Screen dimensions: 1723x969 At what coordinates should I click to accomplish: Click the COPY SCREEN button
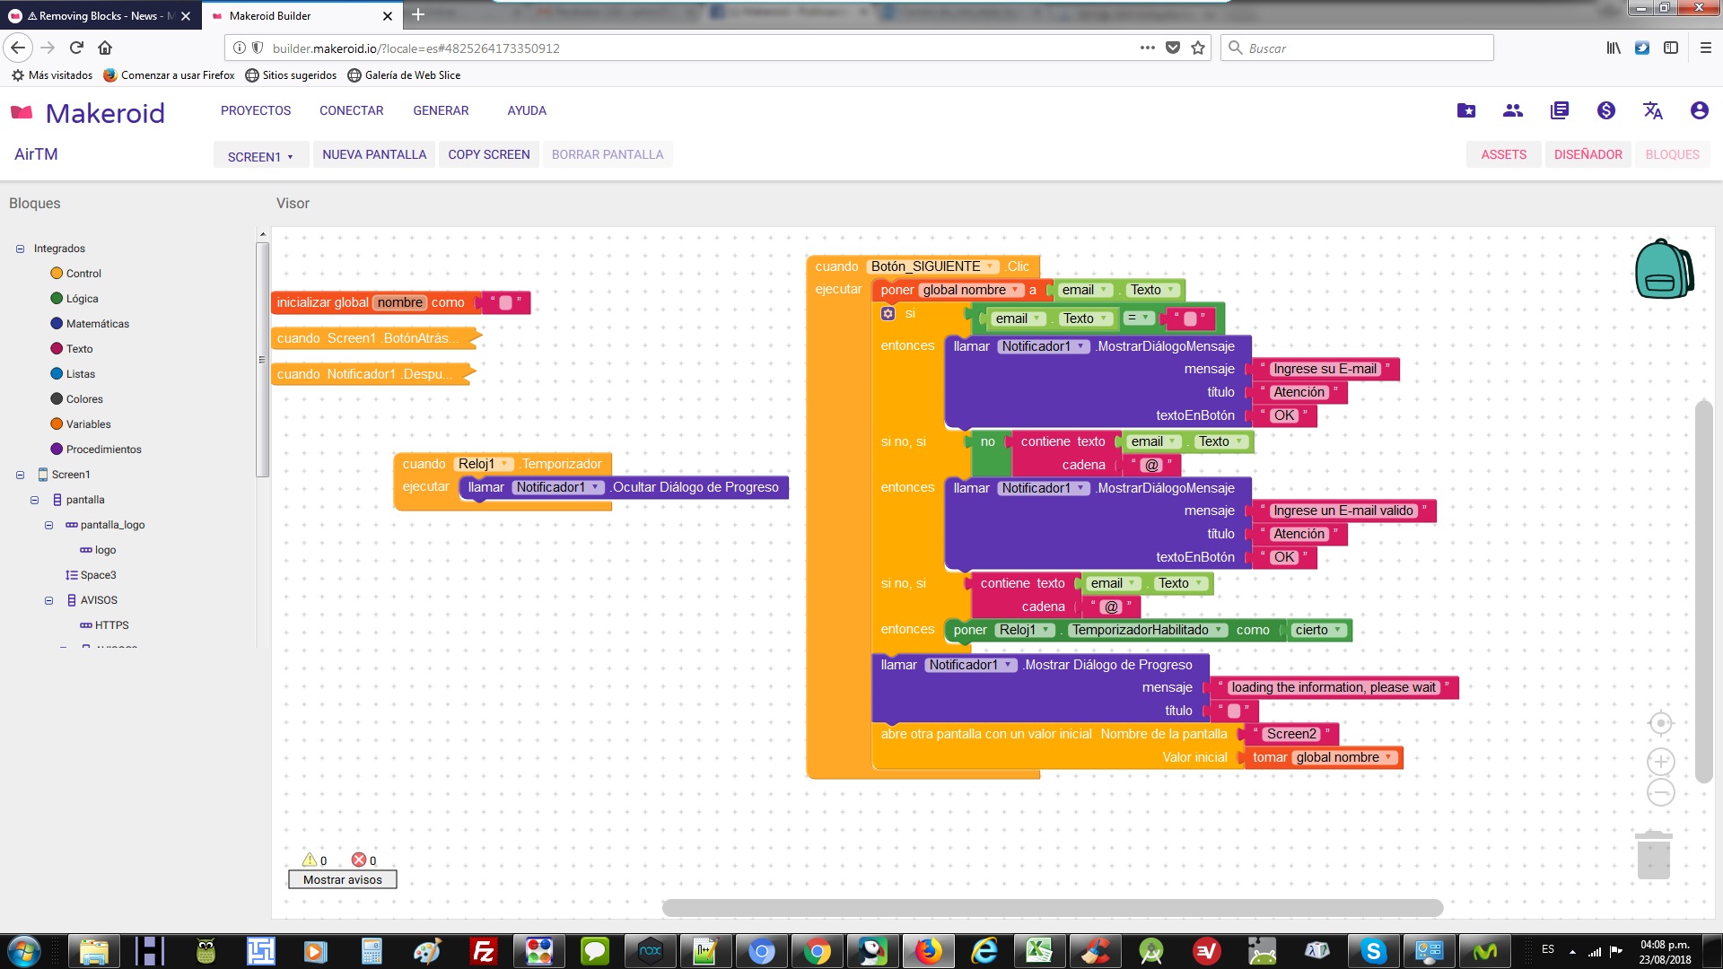tap(488, 154)
